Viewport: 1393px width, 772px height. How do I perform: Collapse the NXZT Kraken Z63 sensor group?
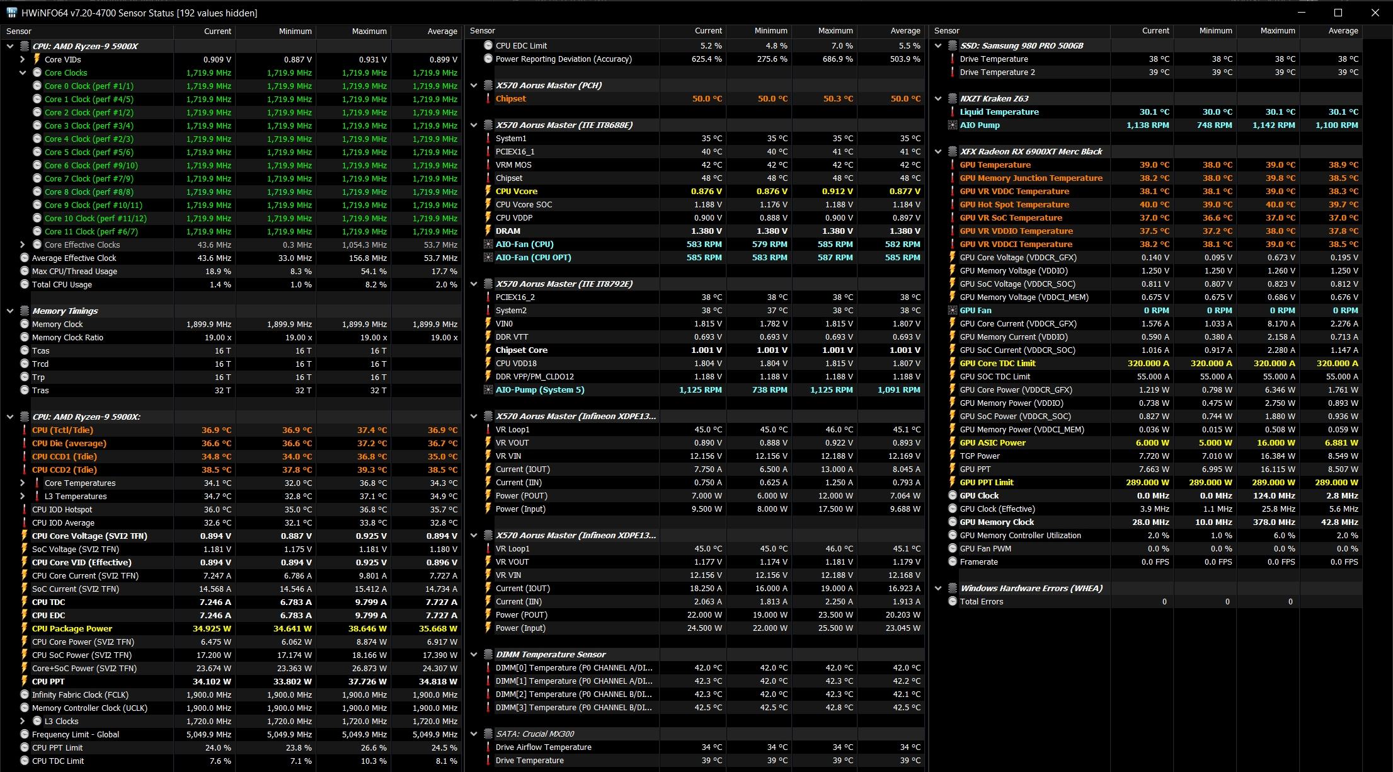pyautogui.click(x=938, y=98)
